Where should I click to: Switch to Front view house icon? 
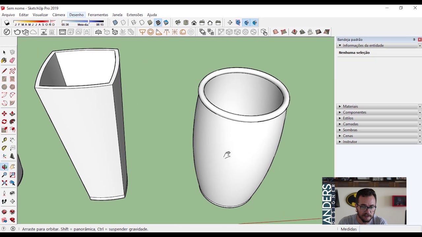click(194, 23)
